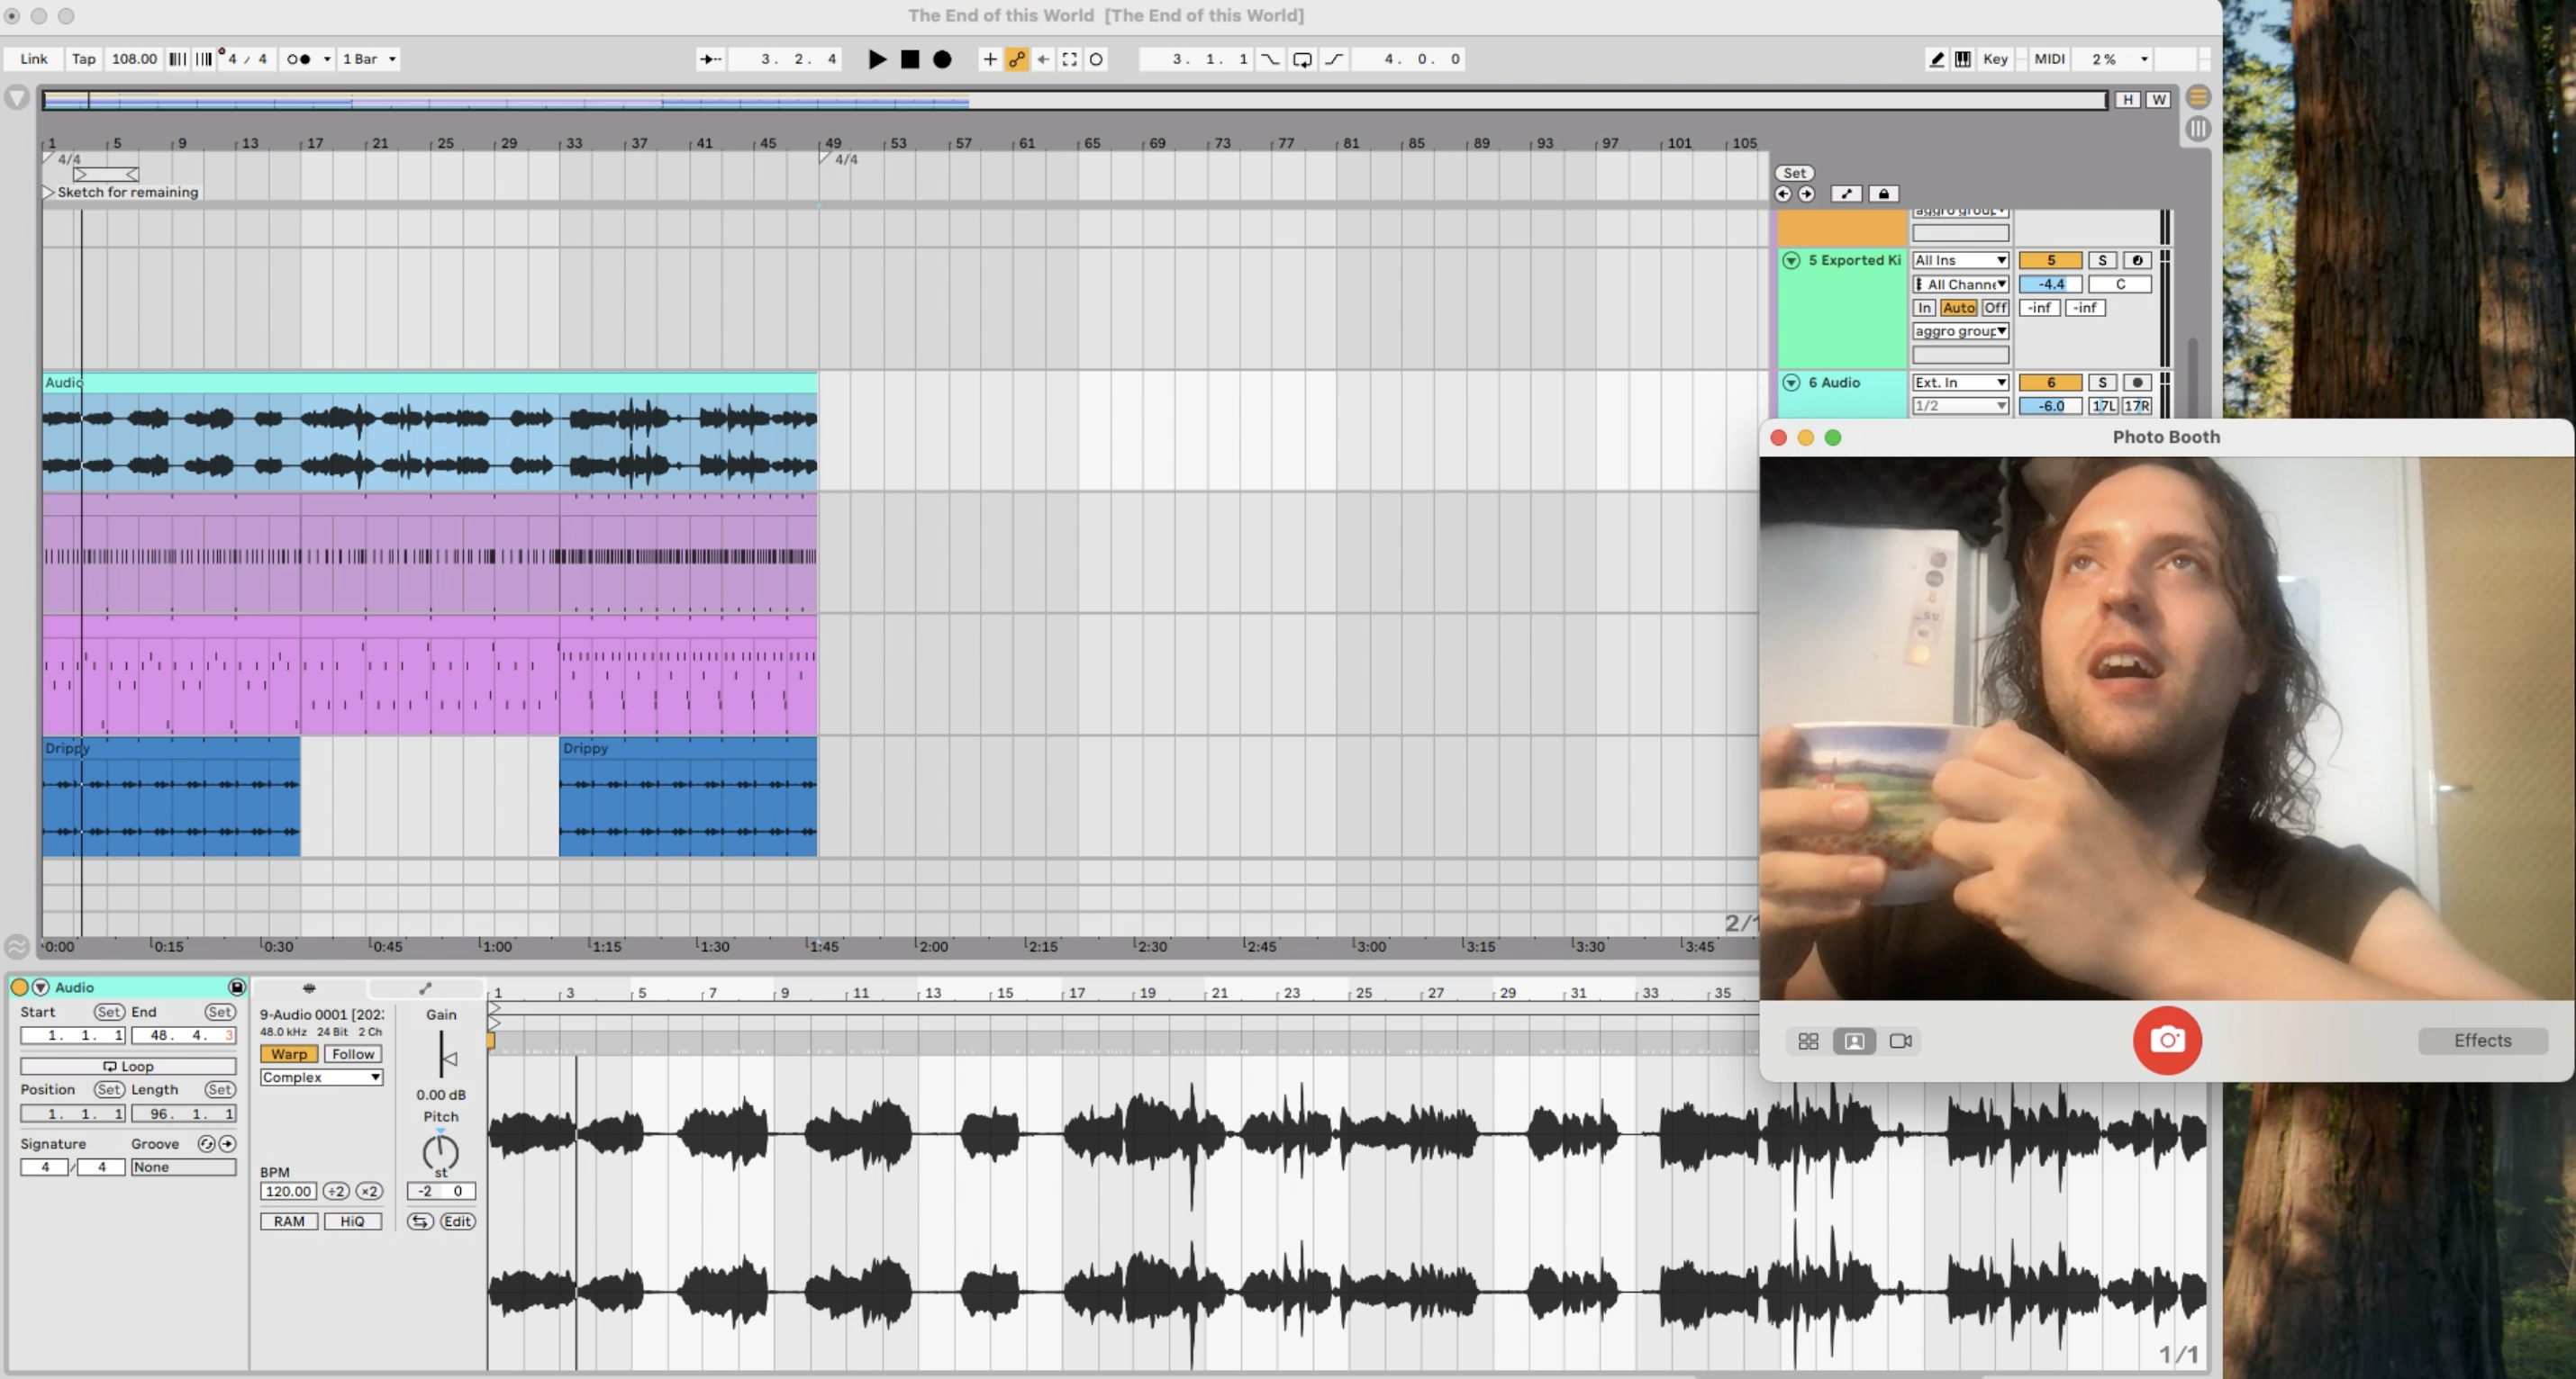This screenshot has width=2576, height=1379.
Task: Toggle Follow playback arrow in control bar
Action: (x=711, y=59)
